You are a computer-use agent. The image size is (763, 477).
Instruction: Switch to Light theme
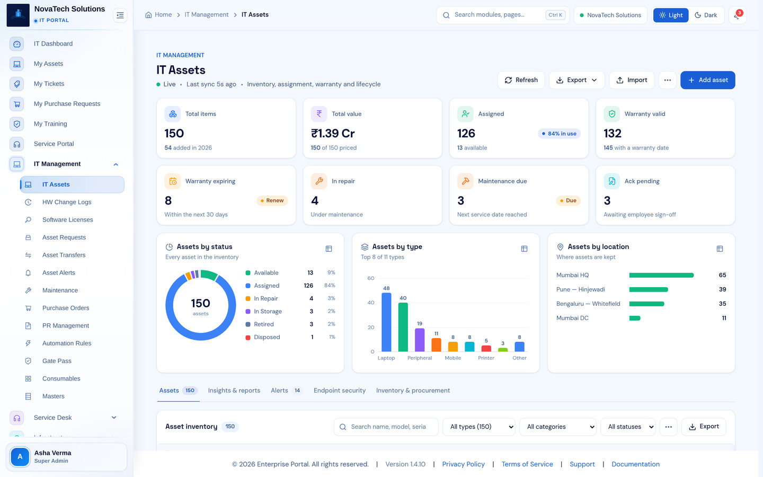671,15
